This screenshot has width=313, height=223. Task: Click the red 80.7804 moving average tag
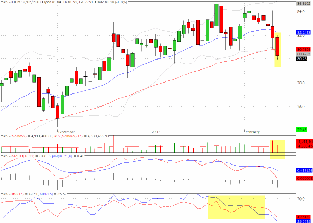pos(304,49)
